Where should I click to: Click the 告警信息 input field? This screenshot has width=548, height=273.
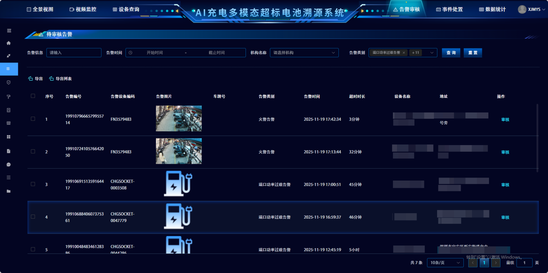pyautogui.click(x=74, y=53)
